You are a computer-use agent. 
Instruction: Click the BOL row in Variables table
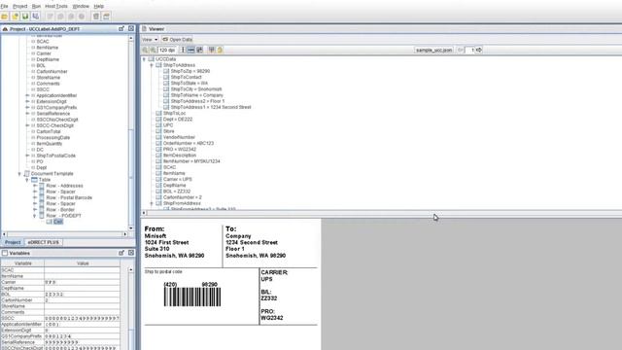pyautogui.click(x=60, y=294)
